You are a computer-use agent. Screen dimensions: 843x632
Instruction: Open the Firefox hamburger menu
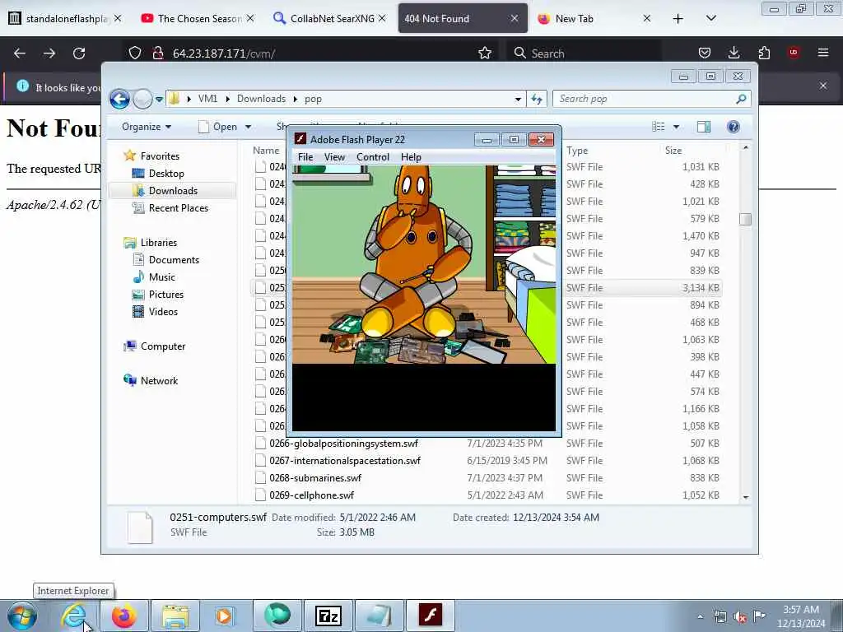pos(822,53)
